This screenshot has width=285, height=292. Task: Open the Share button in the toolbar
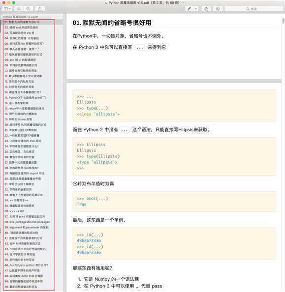pos(40,9)
